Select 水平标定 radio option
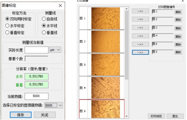 click(x=15, y=26)
